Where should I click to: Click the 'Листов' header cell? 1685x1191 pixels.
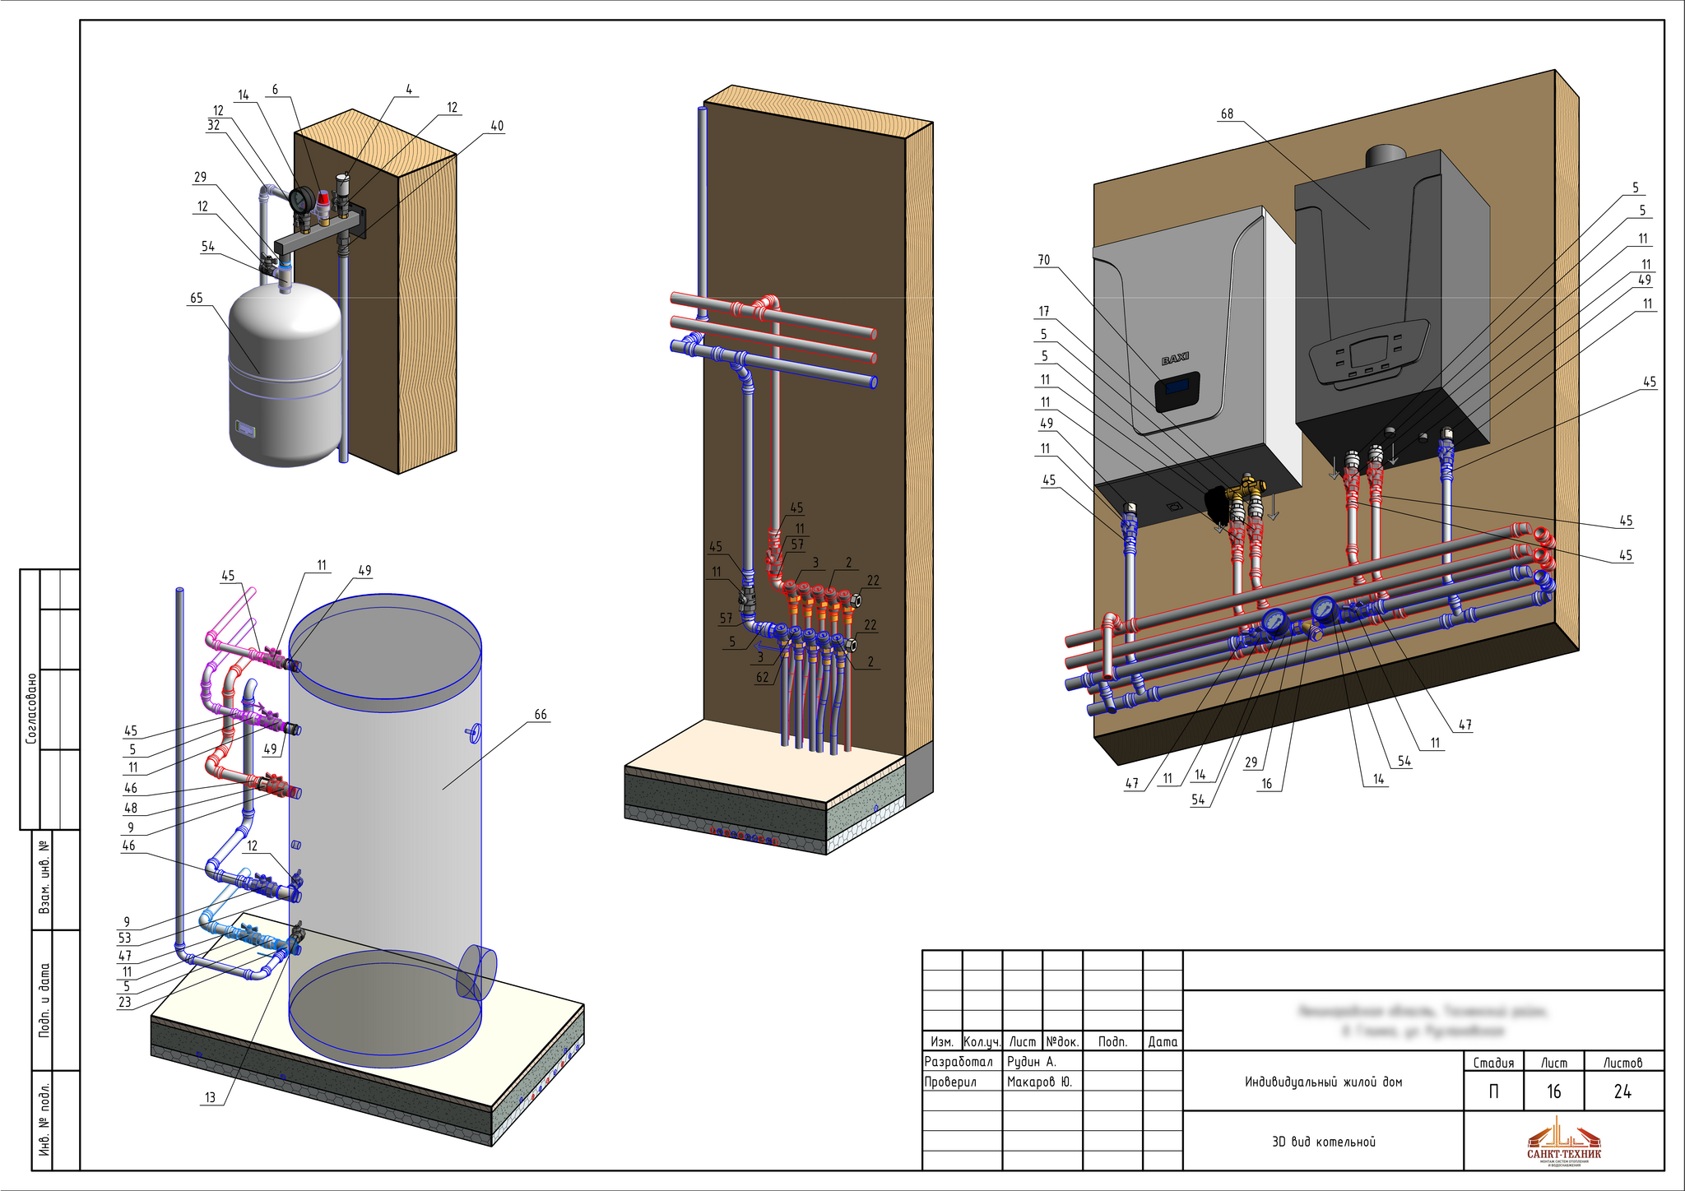tap(1622, 1062)
